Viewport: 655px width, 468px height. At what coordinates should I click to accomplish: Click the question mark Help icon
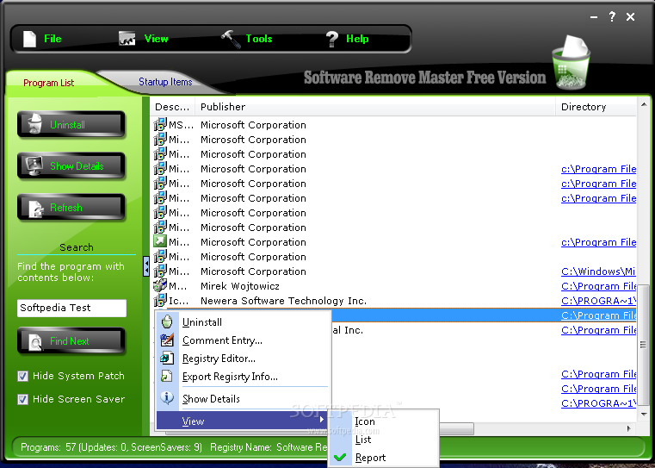(331, 39)
